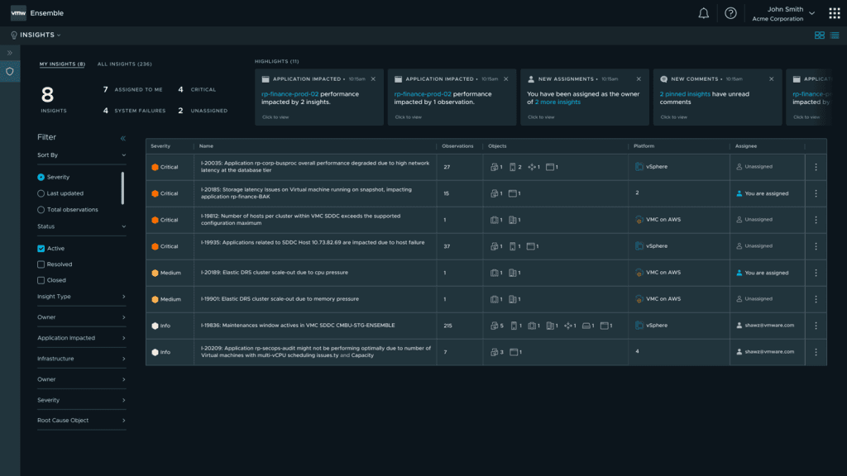Expand the left sidebar double-chevron
The height and width of the screenshot is (476, 847).
[10, 53]
